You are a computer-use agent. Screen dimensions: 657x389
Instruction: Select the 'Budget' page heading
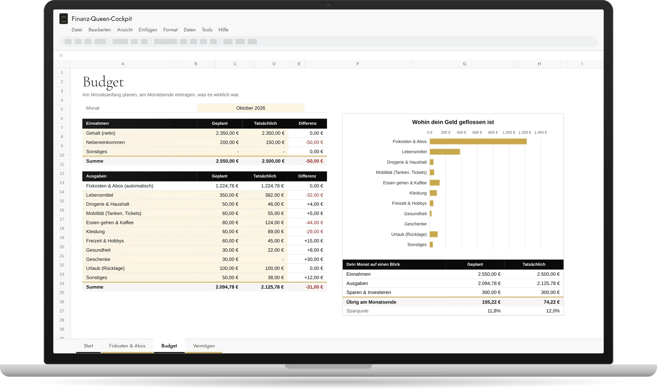coord(103,82)
